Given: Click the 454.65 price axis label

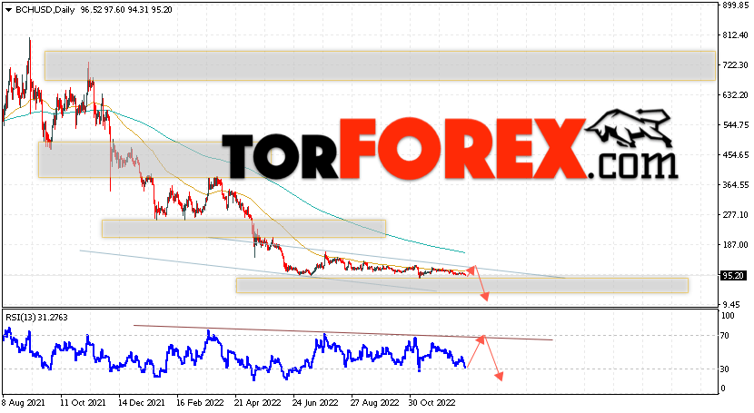Looking at the screenshot, I should point(735,155).
